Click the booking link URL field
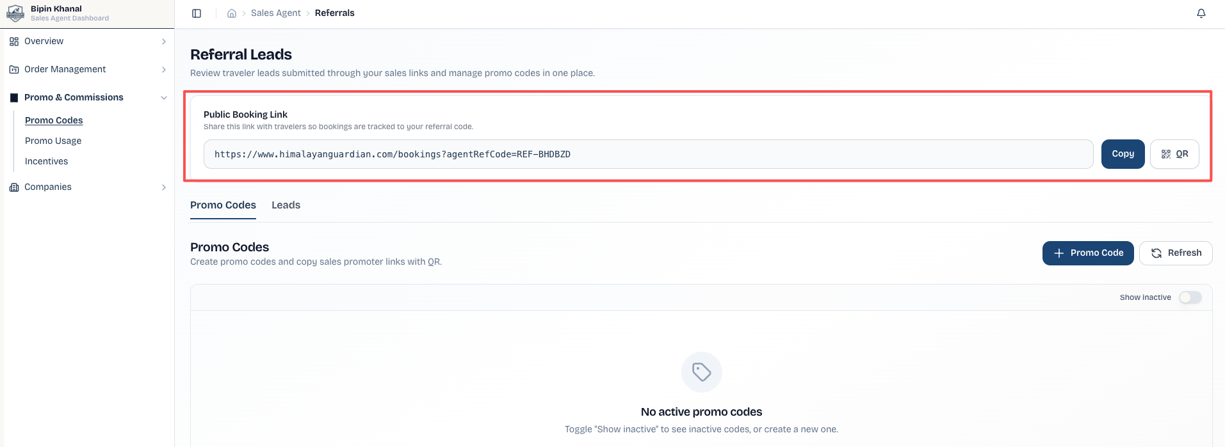 tap(648, 154)
